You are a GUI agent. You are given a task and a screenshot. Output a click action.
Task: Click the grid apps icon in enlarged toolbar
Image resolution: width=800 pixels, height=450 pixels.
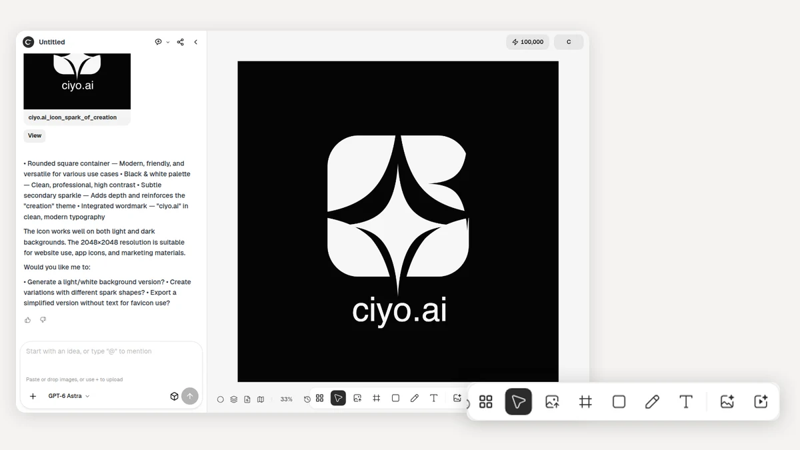[486, 401]
